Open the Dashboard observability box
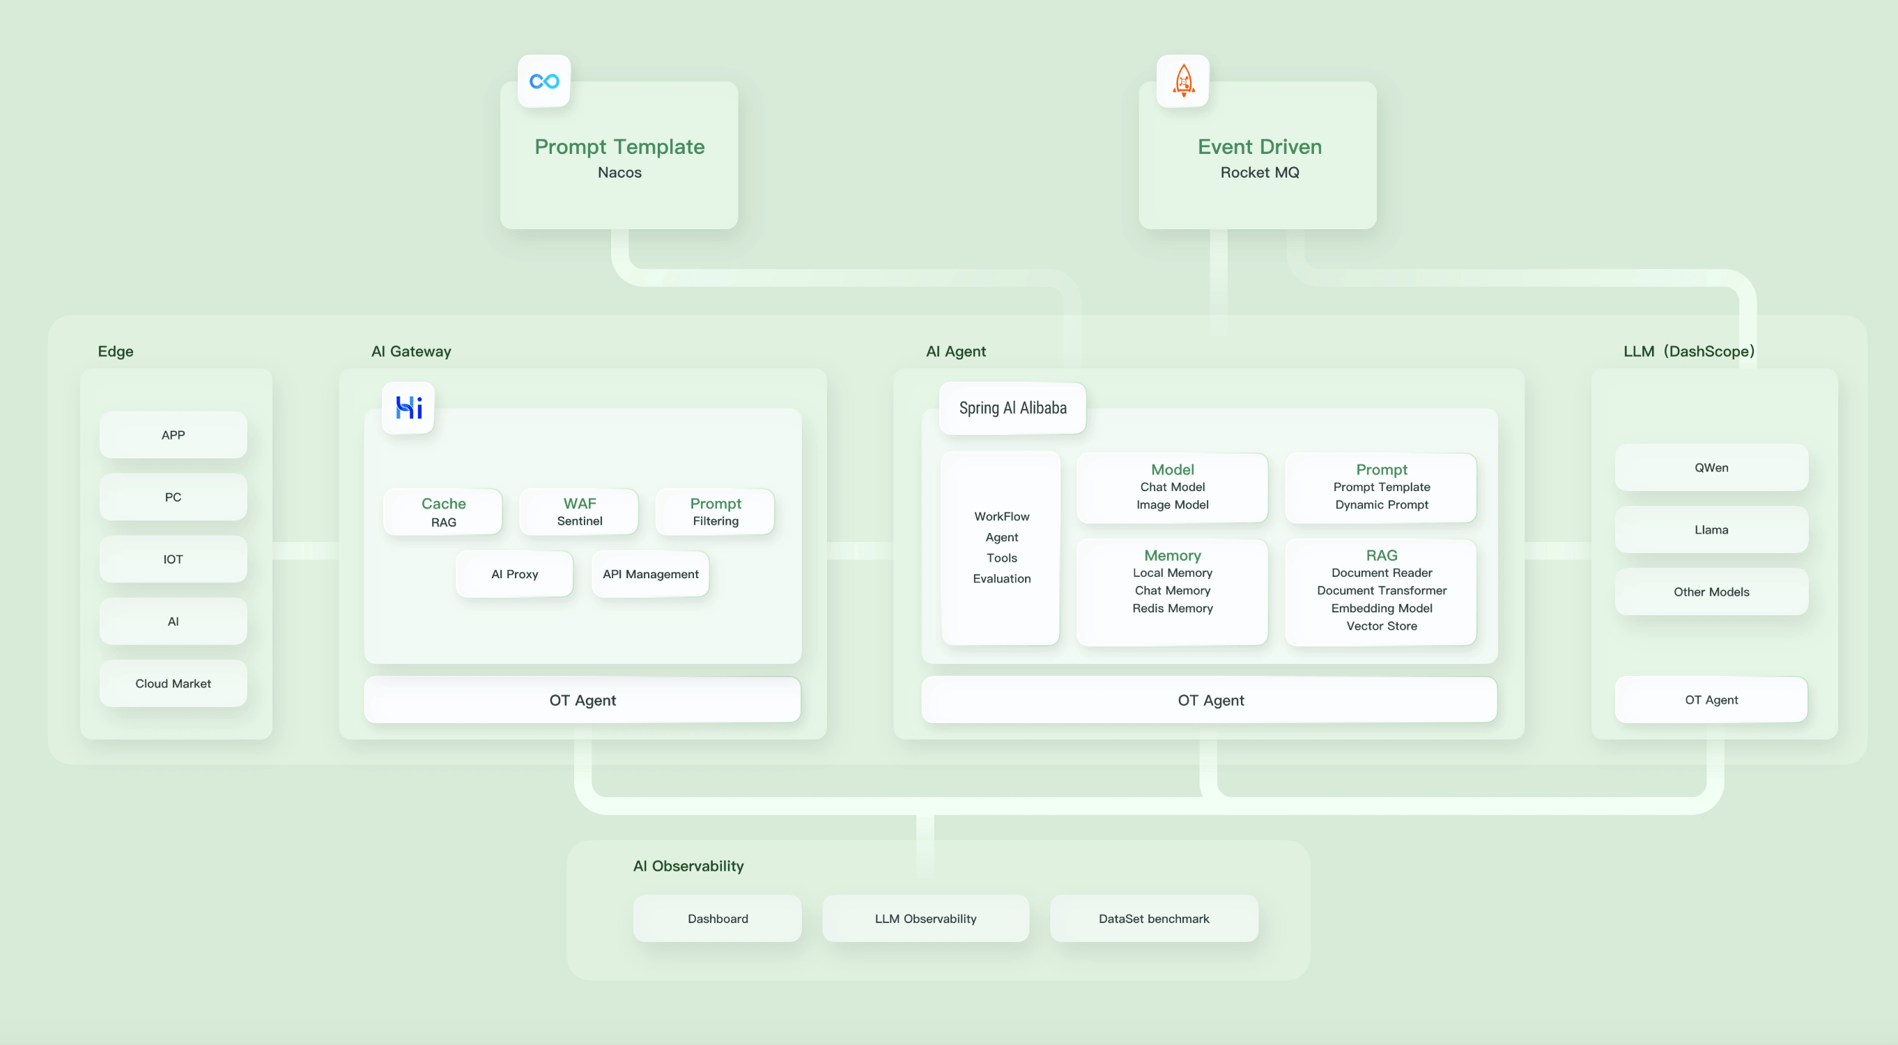This screenshot has width=1898, height=1045. click(x=717, y=918)
